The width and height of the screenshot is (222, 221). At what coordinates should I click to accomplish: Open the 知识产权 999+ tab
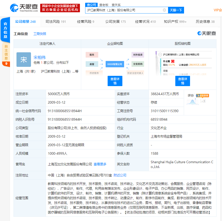(175, 22)
